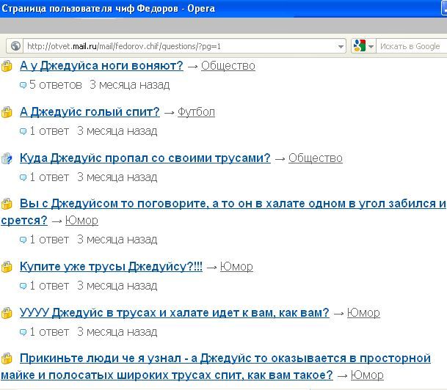Click 'Общество' category next to first question

pyautogui.click(x=228, y=66)
